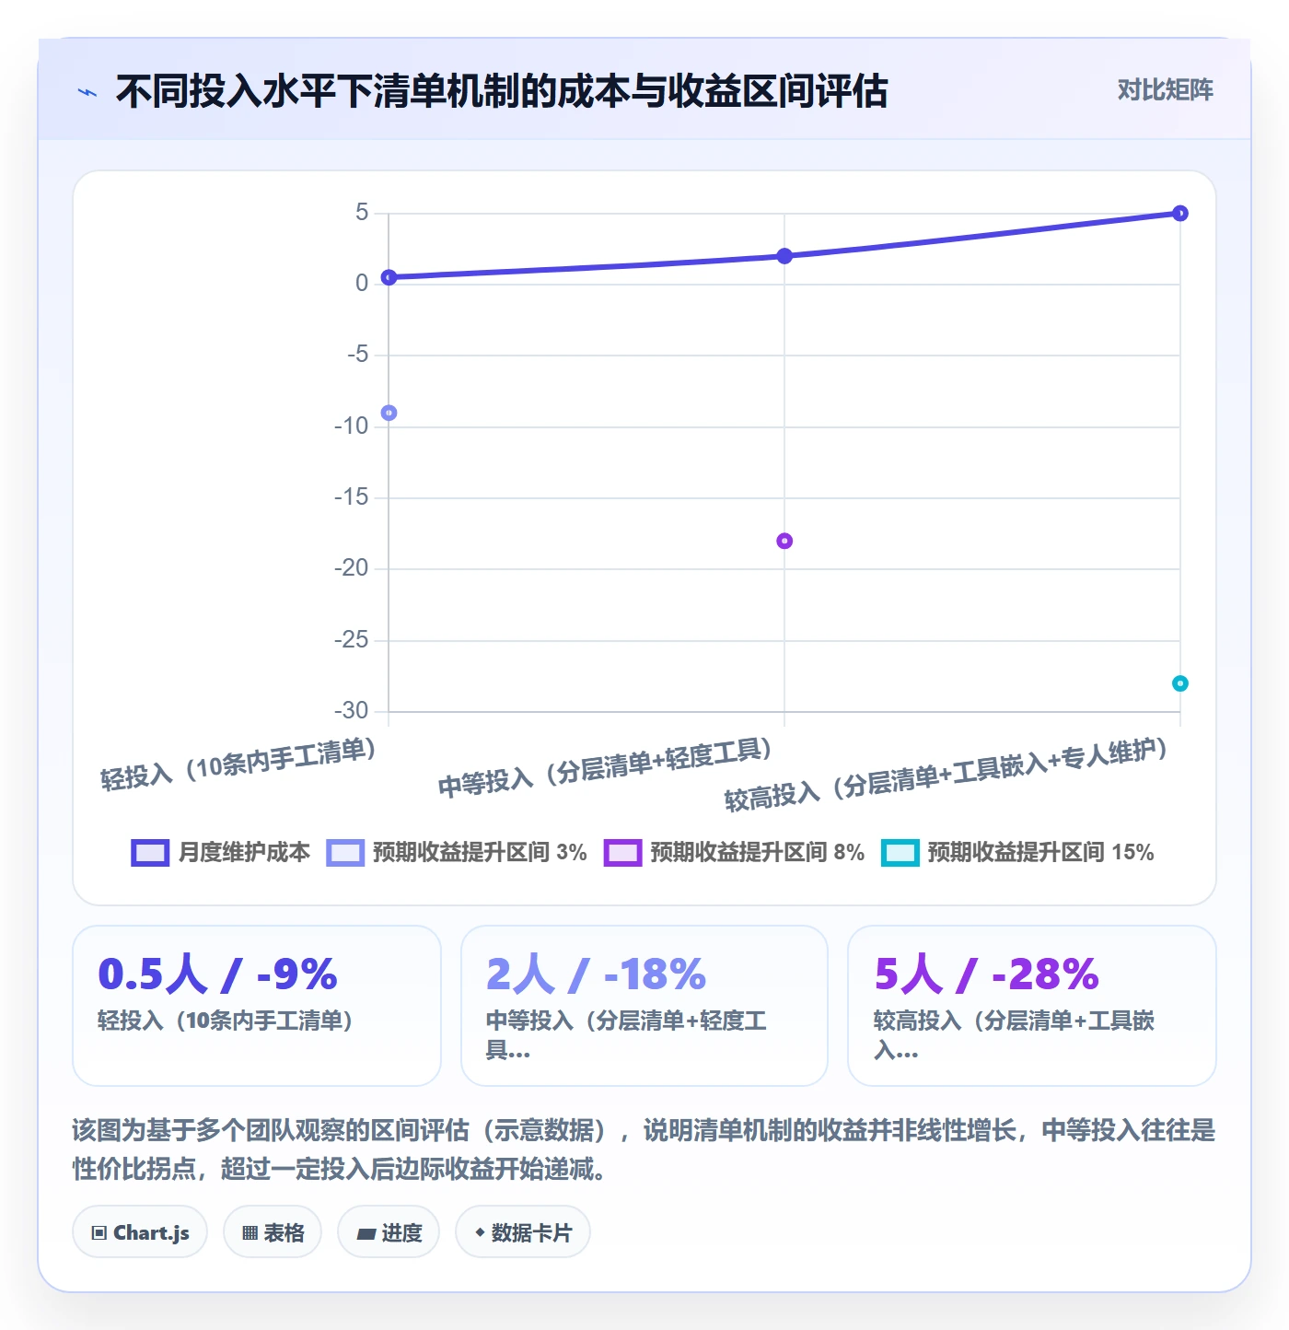
Task: Click the 数据卡片 tag chip
Action: [523, 1232]
